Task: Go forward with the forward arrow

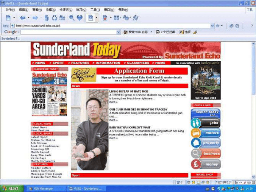Action: [35, 18]
